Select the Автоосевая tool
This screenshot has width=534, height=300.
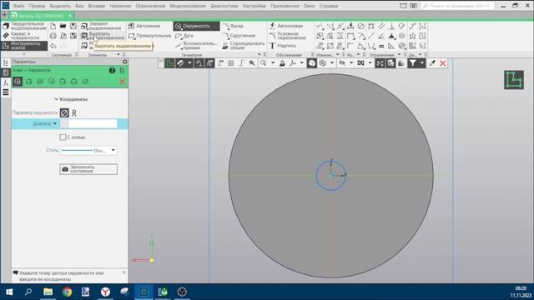coord(285,26)
